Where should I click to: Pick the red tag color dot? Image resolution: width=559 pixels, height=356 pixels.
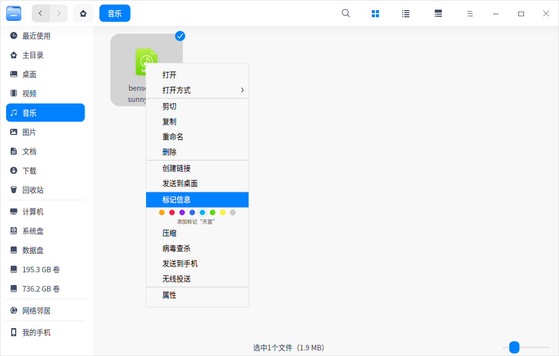point(172,212)
